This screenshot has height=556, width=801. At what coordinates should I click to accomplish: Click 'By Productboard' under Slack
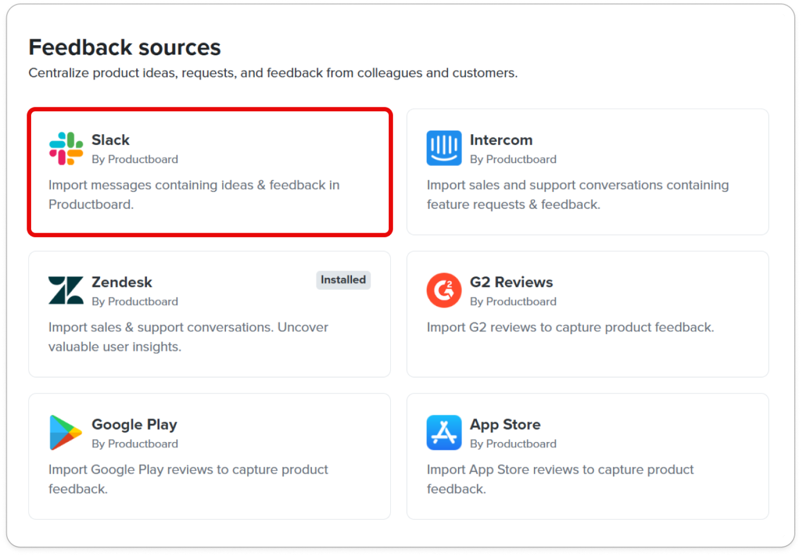[x=135, y=160]
